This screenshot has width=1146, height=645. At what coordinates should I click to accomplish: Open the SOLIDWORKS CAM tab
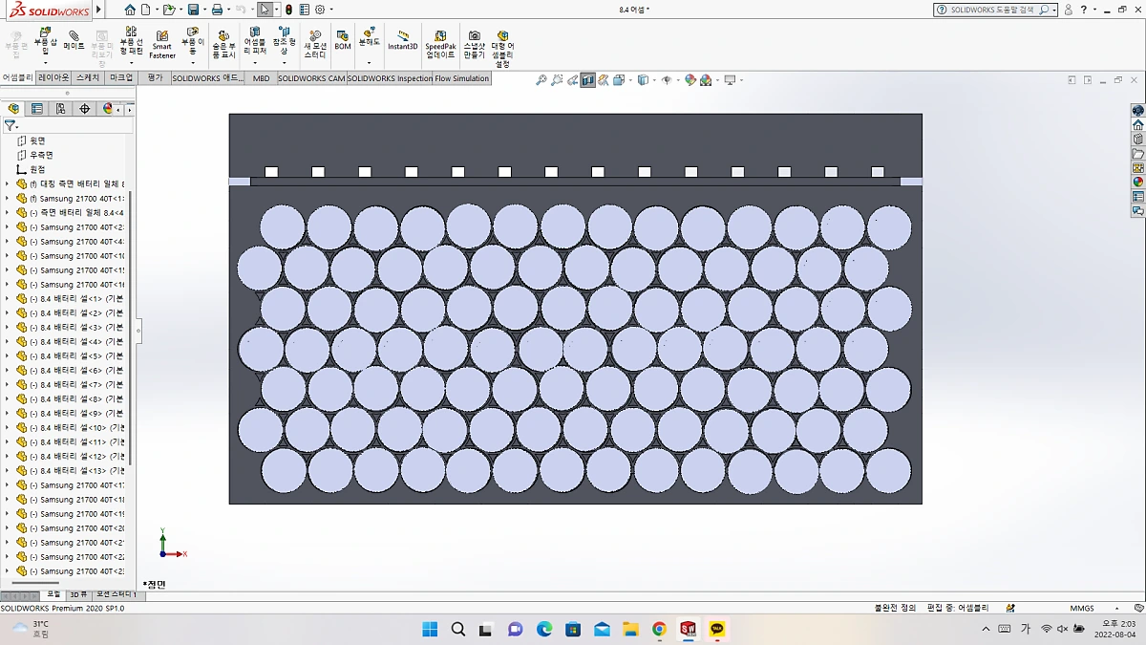pos(310,78)
